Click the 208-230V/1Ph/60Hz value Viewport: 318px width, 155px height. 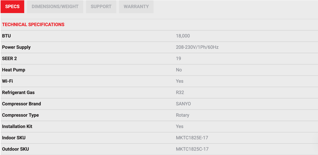[197, 47]
